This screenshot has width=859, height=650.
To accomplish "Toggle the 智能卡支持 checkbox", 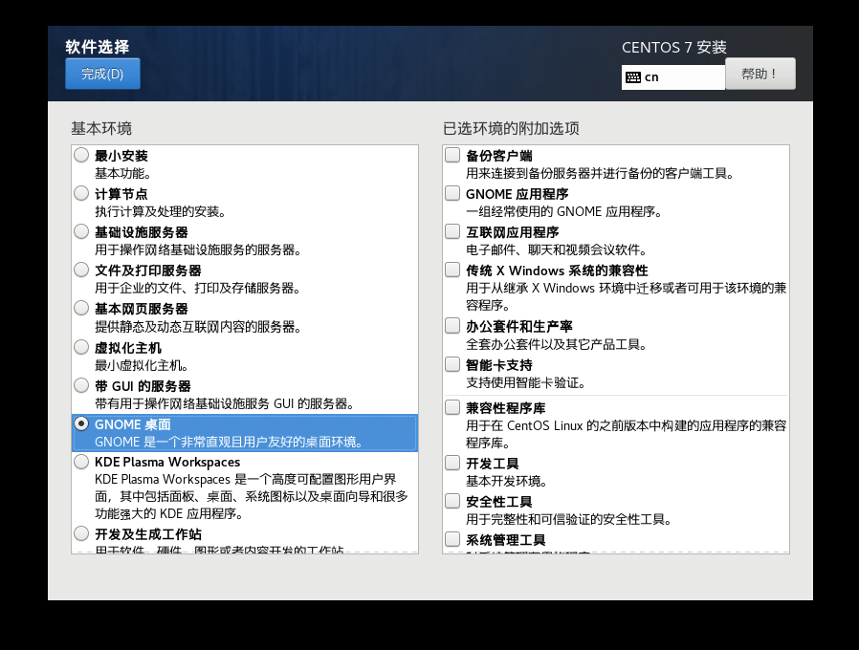I will point(452,364).
